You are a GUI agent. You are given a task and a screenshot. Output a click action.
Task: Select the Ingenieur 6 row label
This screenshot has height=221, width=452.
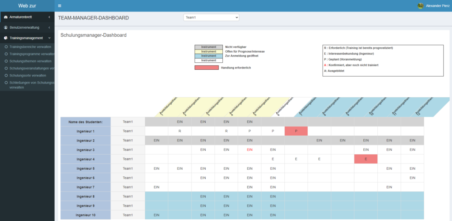pos(86,178)
